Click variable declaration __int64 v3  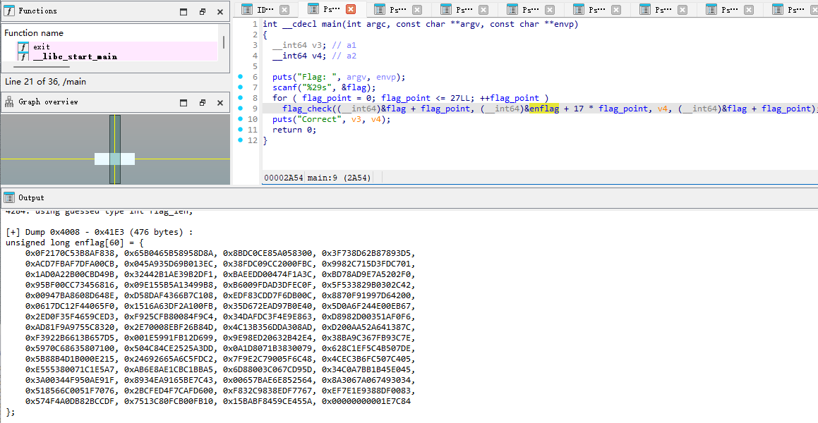299,45
